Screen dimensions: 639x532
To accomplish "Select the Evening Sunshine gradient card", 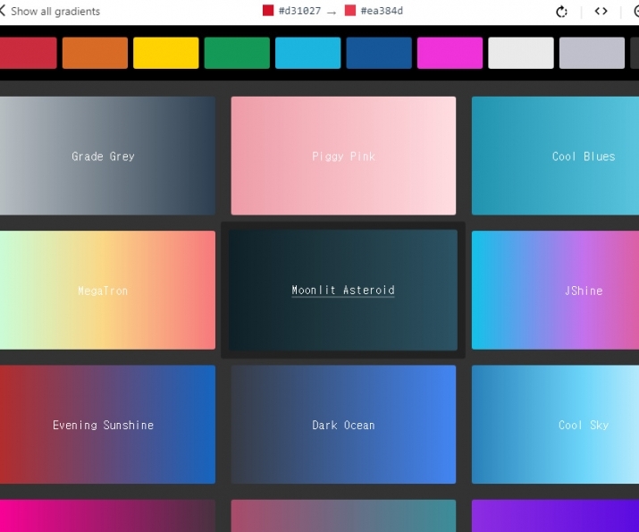I will point(107,425).
